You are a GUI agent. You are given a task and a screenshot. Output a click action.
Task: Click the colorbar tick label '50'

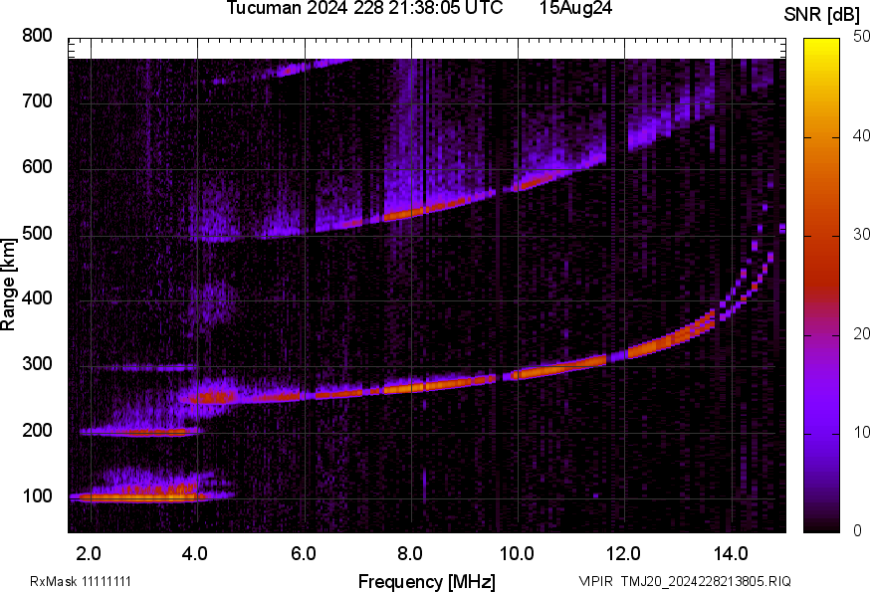coord(861,37)
